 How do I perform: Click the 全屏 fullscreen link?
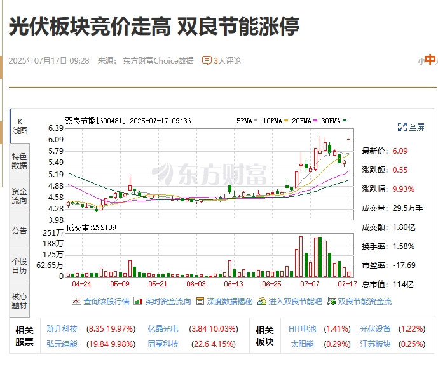coord(416,127)
